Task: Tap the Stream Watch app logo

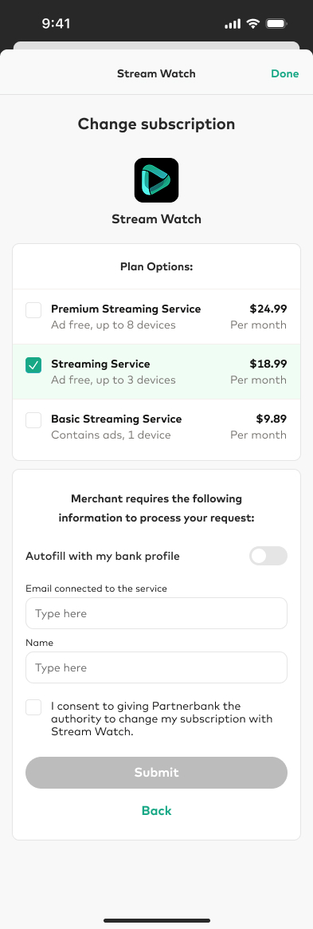Action: pyautogui.click(x=156, y=180)
